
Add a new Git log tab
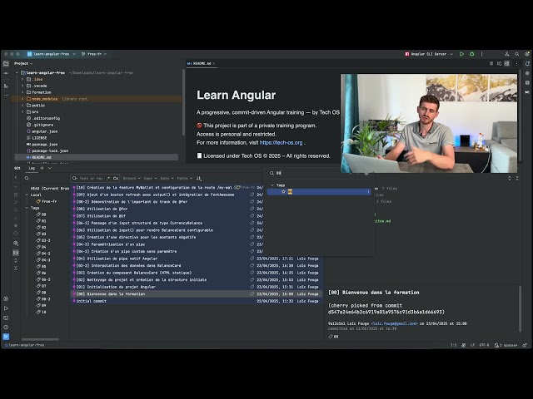click(42, 168)
